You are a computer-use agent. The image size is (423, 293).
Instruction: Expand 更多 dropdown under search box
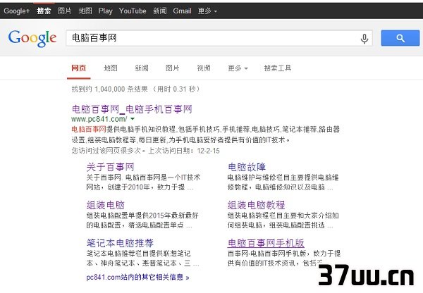(x=238, y=68)
